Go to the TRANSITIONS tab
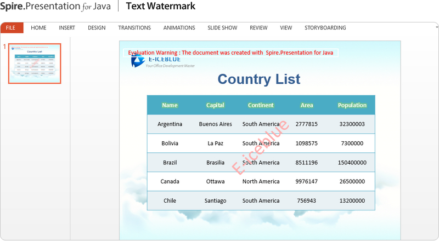This screenshot has height=241, width=439. point(134,28)
